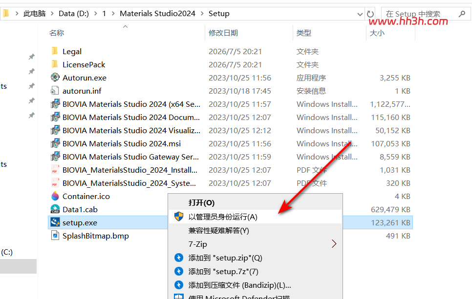Click the Microsoft Defender scan icon

pos(179,297)
